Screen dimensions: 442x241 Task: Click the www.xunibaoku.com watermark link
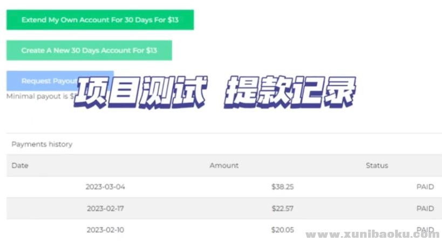click(x=373, y=235)
